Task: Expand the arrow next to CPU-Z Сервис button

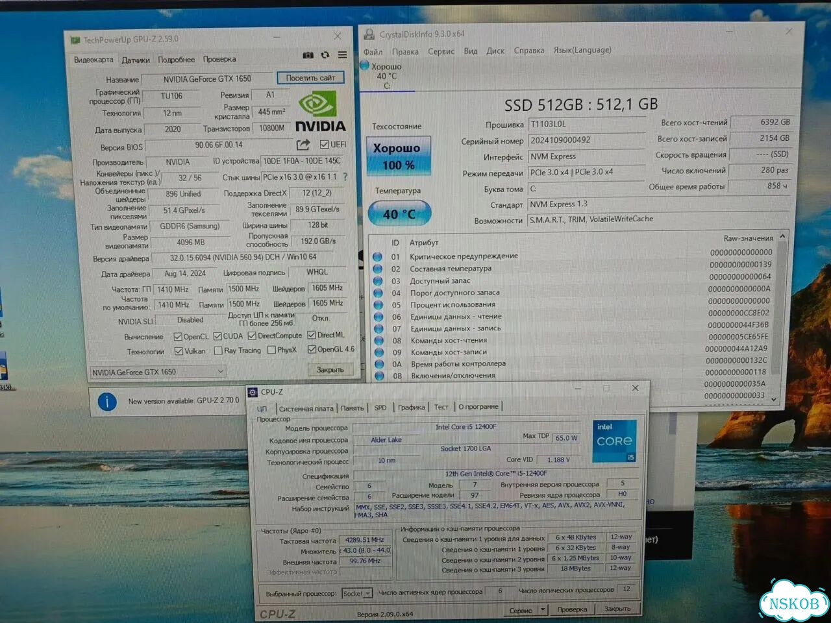Action: [543, 609]
